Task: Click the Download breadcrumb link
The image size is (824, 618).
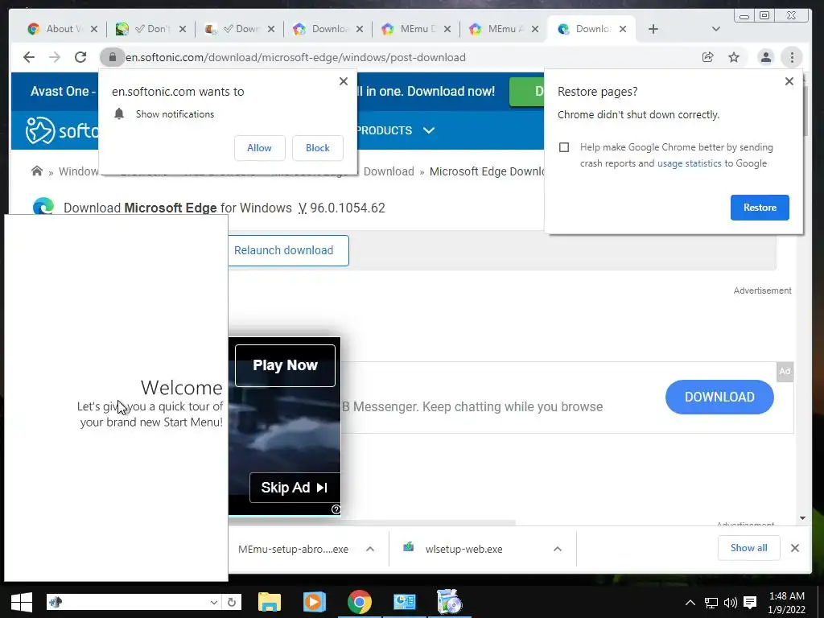Action: [389, 171]
